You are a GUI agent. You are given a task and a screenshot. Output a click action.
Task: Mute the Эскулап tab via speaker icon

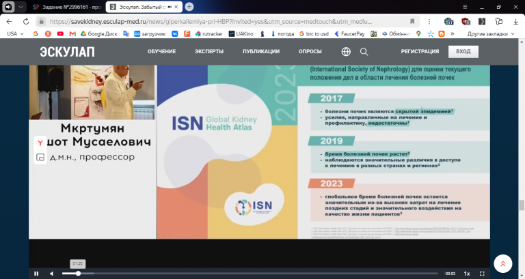point(170,7)
